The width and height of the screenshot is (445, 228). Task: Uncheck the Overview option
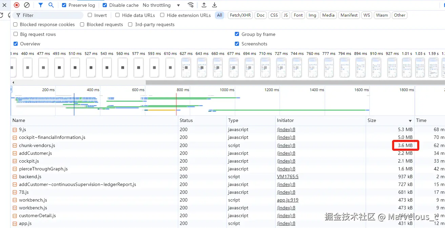pyautogui.click(x=16, y=44)
